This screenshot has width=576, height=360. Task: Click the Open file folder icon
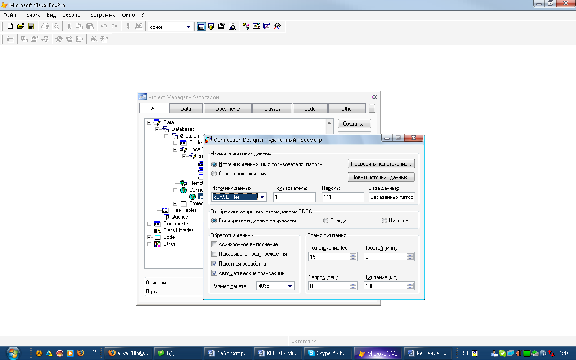click(x=20, y=26)
